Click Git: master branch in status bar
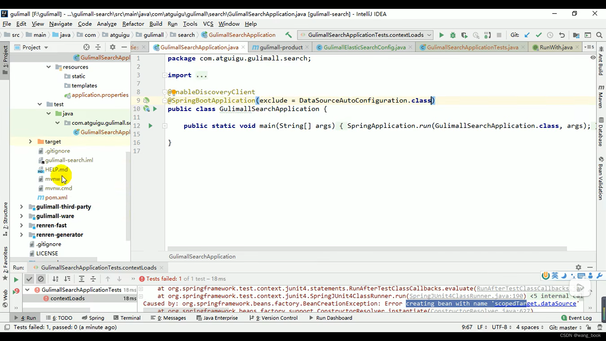The image size is (606, 341). click(565, 327)
